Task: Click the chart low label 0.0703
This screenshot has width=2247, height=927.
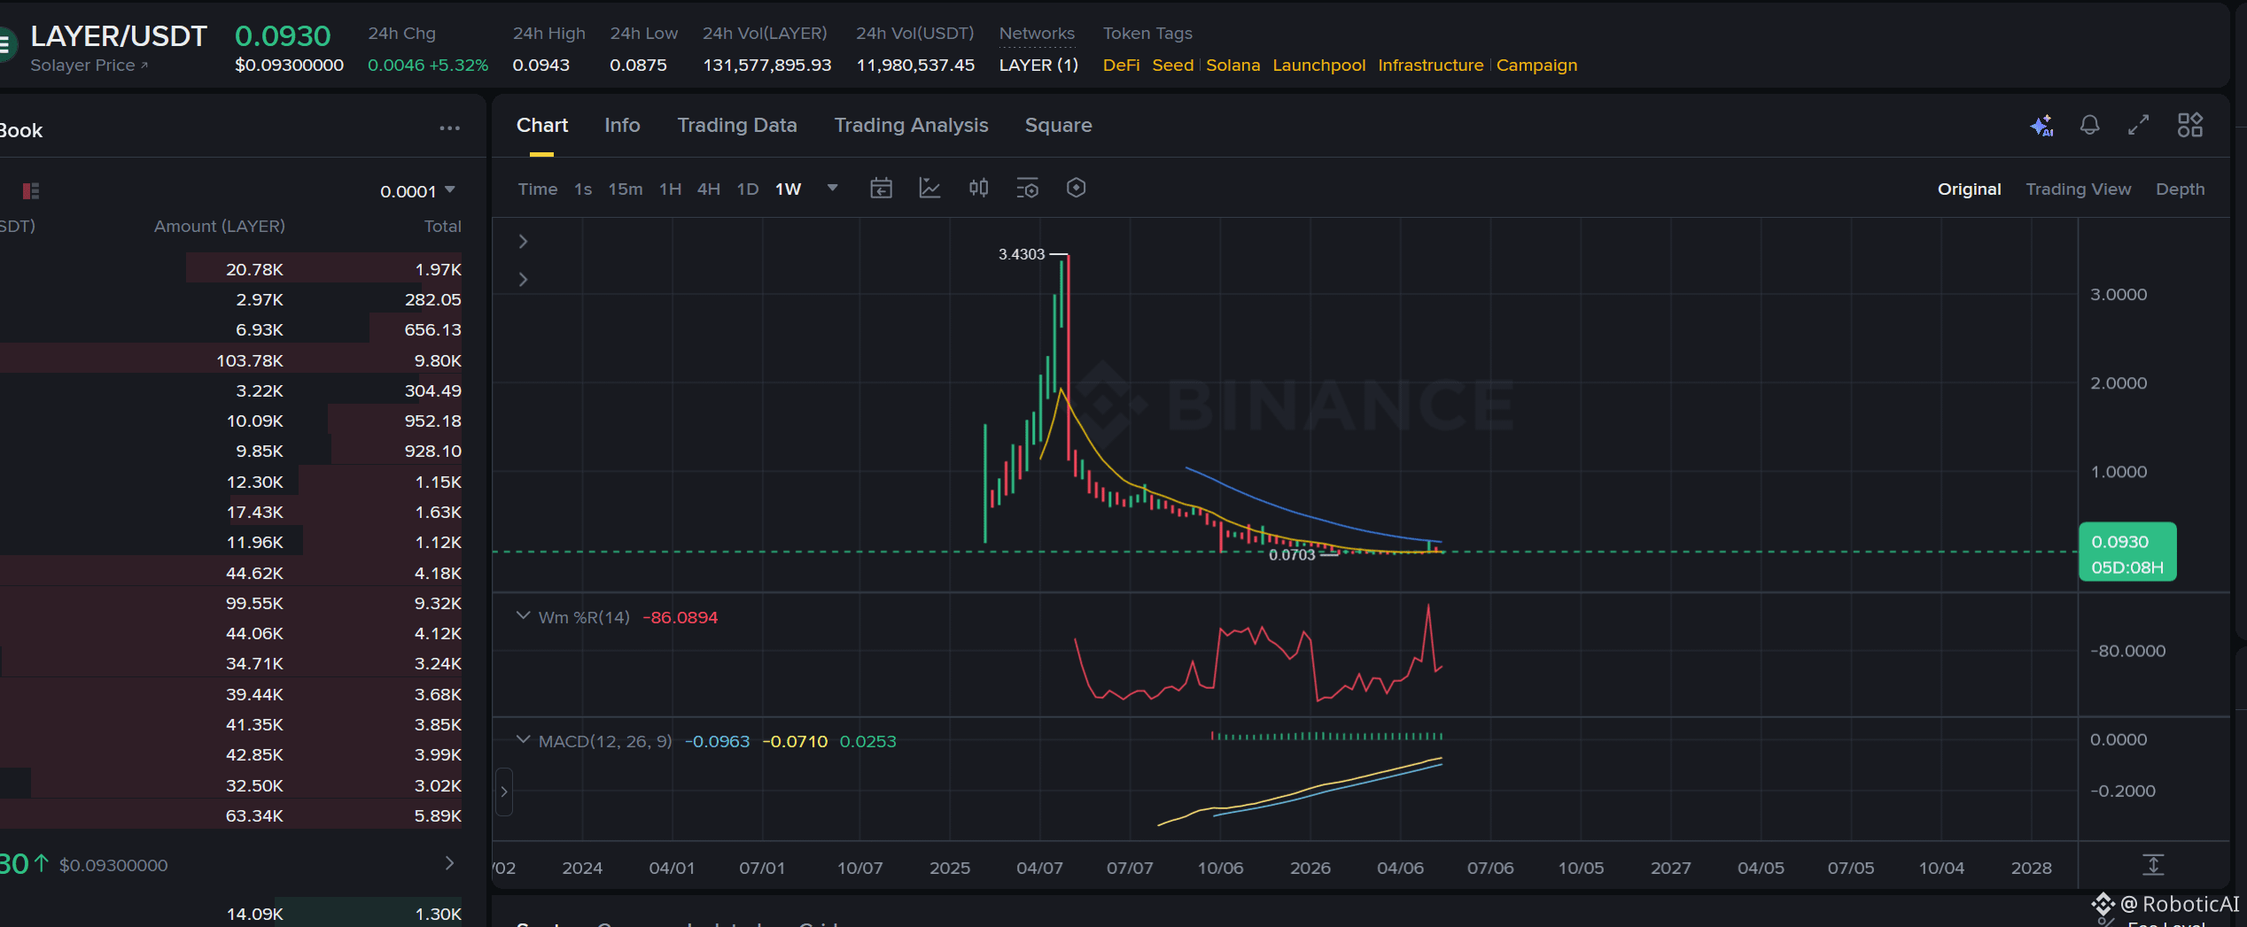Action: click(x=1292, y=555)
